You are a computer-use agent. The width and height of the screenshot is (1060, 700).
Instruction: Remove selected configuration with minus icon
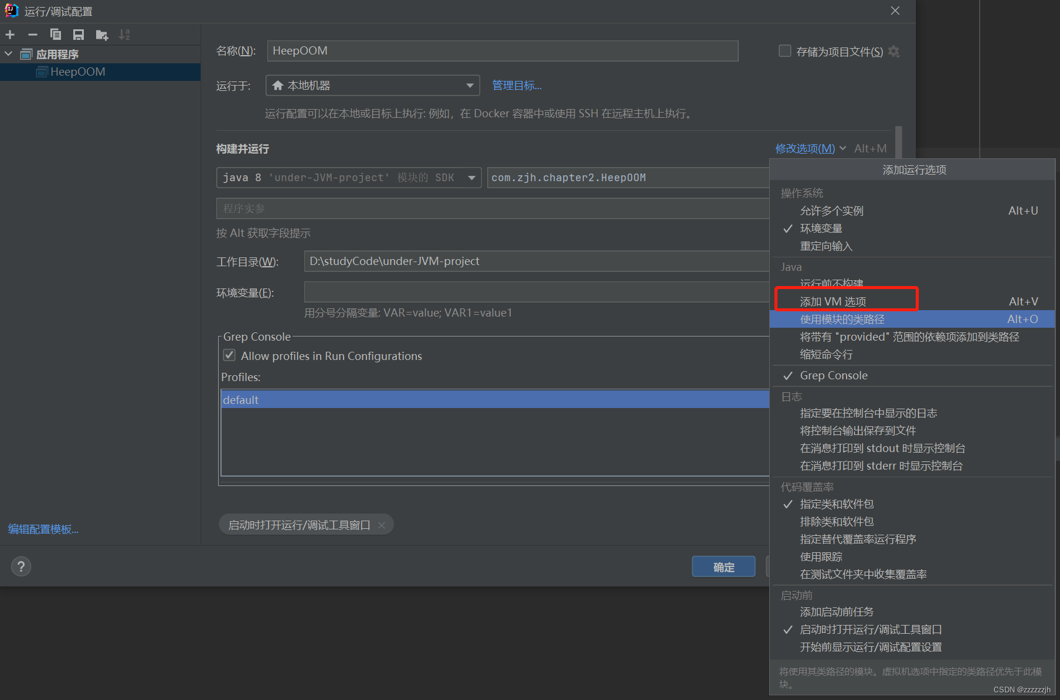(x=33, y=35)
